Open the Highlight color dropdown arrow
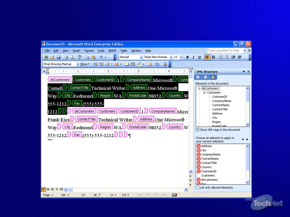 [143, 64]
